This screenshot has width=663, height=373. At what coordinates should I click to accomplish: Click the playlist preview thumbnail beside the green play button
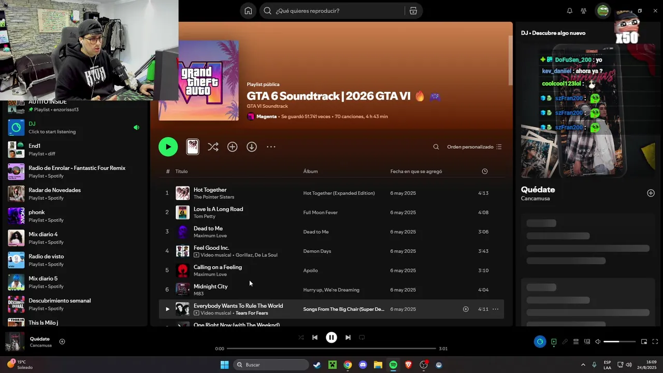tap(193, 147)
